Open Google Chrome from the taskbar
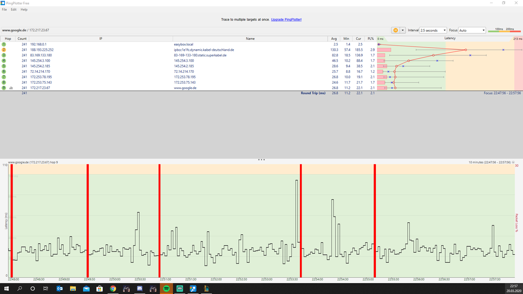Image resolution: width=523 pixels, height=294 pixels. point(113,289)
